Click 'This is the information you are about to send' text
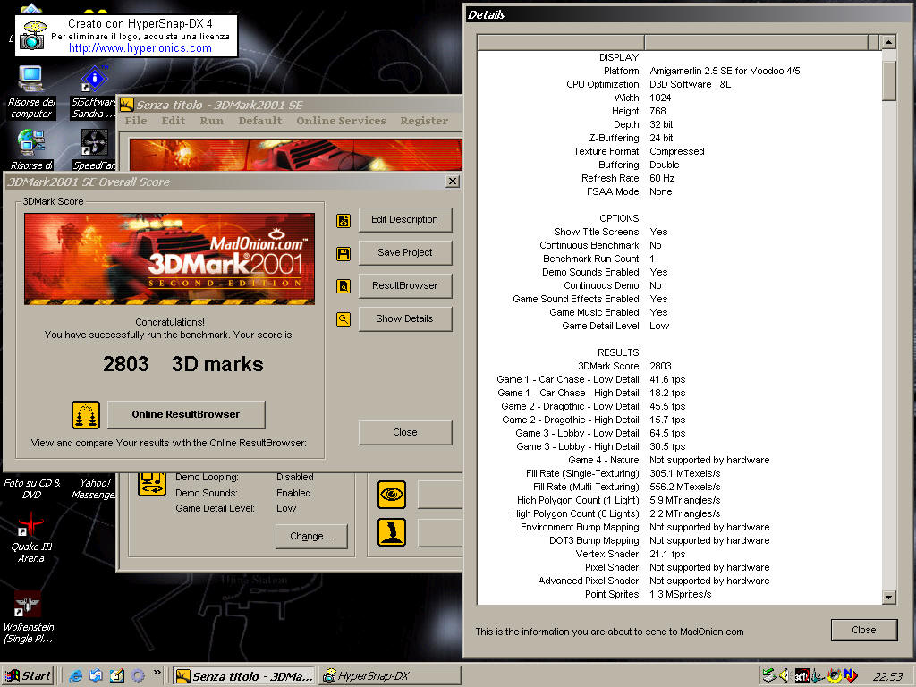This screenshot has width=916, height=687. click(609, 632)
